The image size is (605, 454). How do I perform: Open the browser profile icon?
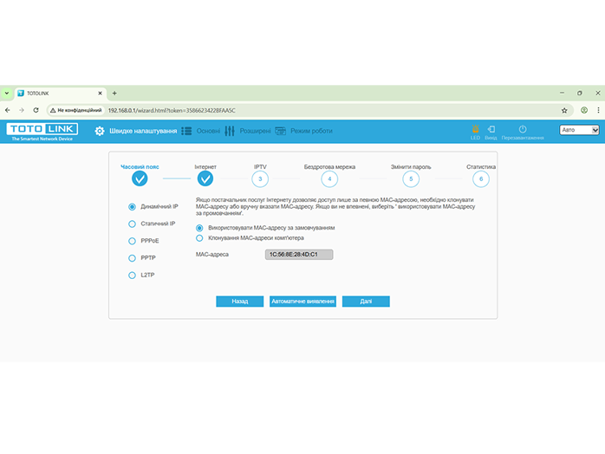click(x=584, y=110)
